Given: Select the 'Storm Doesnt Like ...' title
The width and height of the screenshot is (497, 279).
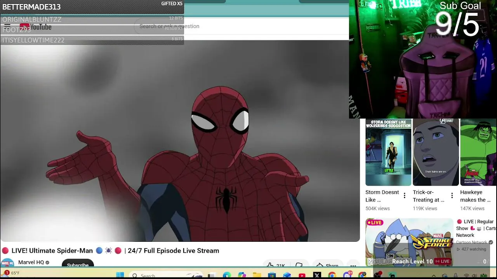Looking at the screenshot, I should click(382, 196).
